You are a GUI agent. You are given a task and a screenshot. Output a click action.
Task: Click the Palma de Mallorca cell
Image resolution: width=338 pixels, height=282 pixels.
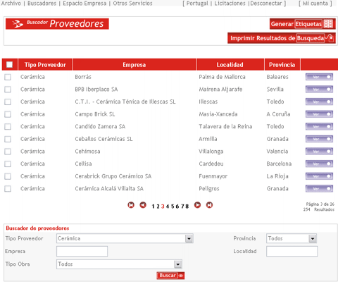222,77
